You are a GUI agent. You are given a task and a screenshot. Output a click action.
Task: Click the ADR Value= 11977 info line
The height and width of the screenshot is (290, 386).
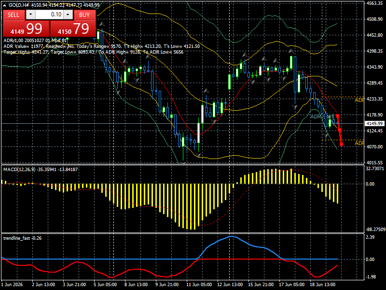click(102, 46)
